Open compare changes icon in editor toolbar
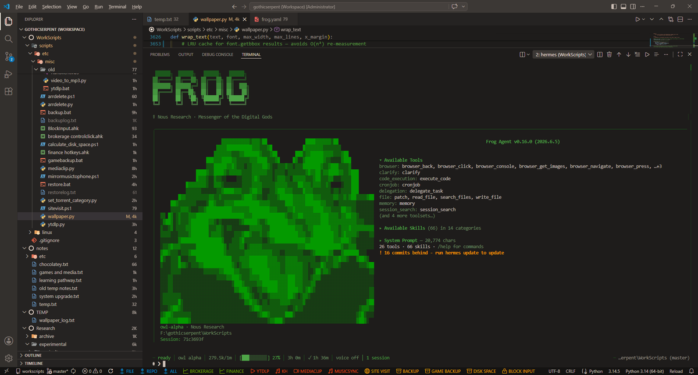This screenshot has height=375, width=698. point(671,19)
